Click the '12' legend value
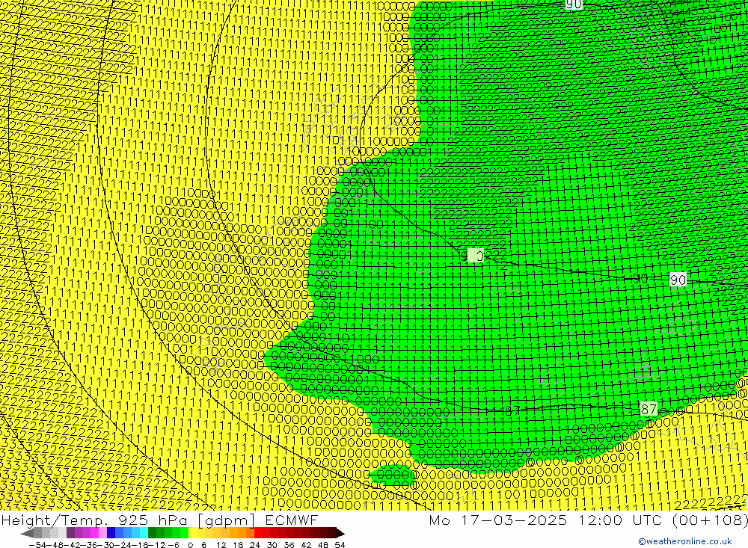The width and height of the screenshot is (748, 548). pos(221,545)
